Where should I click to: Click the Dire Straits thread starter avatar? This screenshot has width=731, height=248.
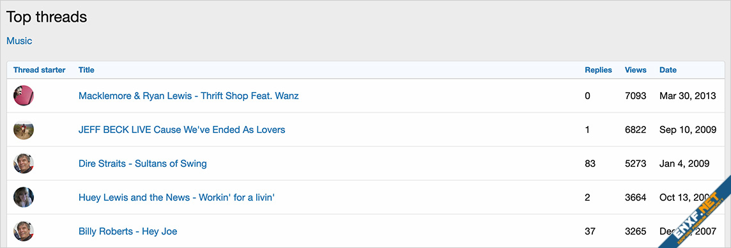(x=23, y=164)
